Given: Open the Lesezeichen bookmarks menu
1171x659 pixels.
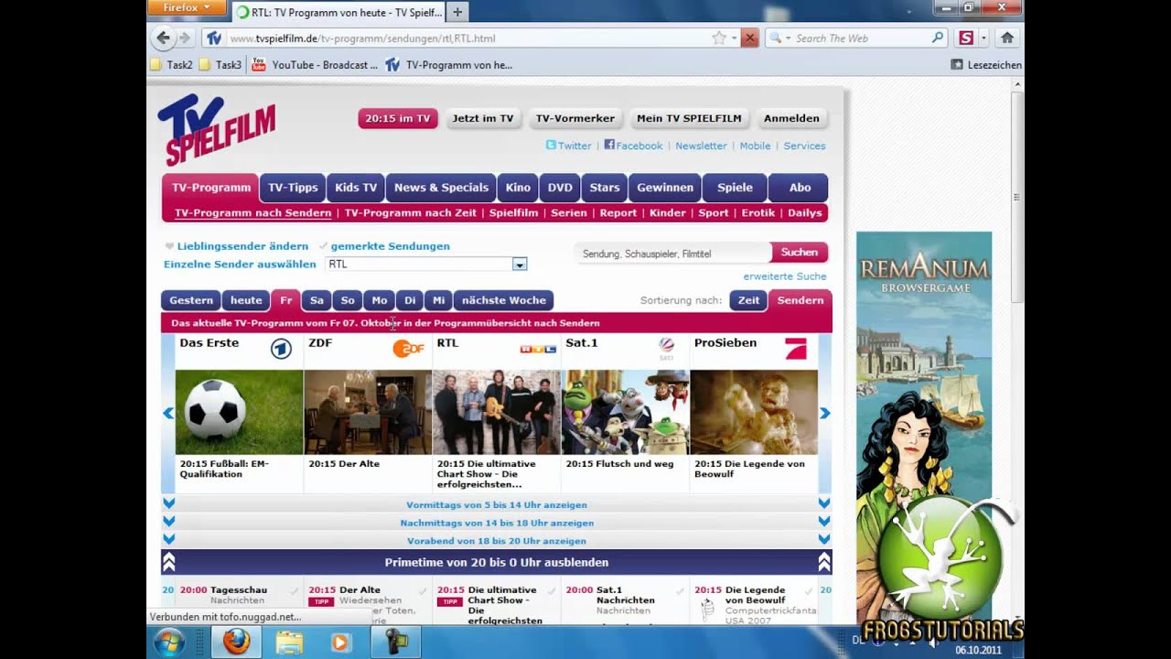Looking at the screenshot, I should coord(986,65).
